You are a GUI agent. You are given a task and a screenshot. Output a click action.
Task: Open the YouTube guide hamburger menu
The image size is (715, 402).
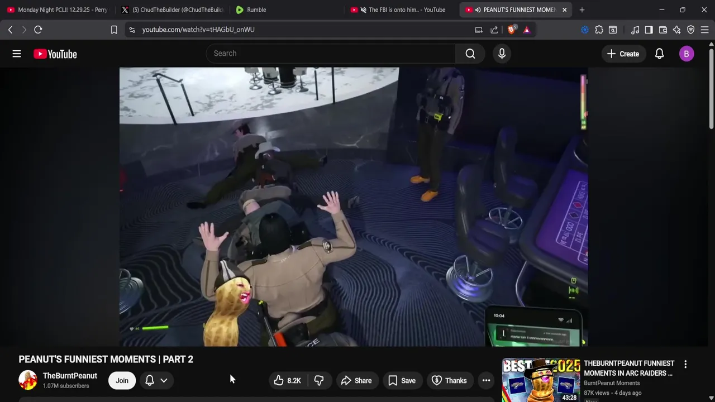[x=17, y=54]
